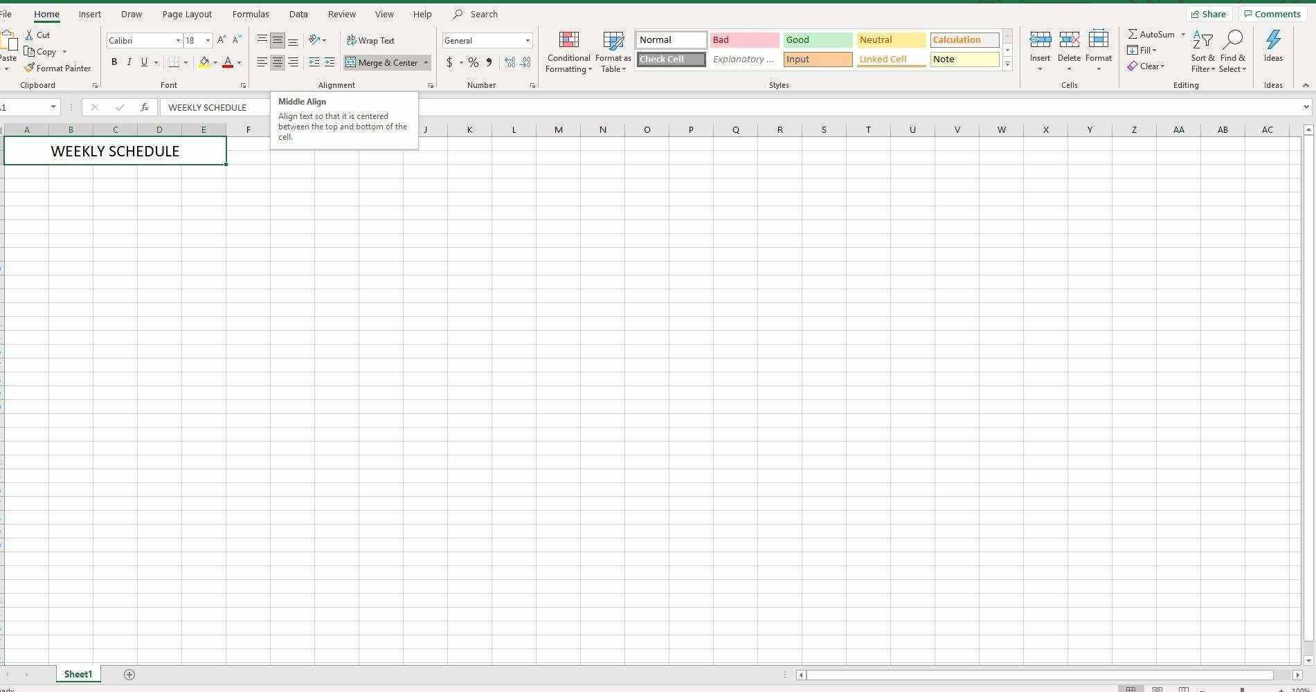Open the font size 18 dropdown
Image resolution: width=1316 pixels, height=692 pixels.
[x=208, y=41]
